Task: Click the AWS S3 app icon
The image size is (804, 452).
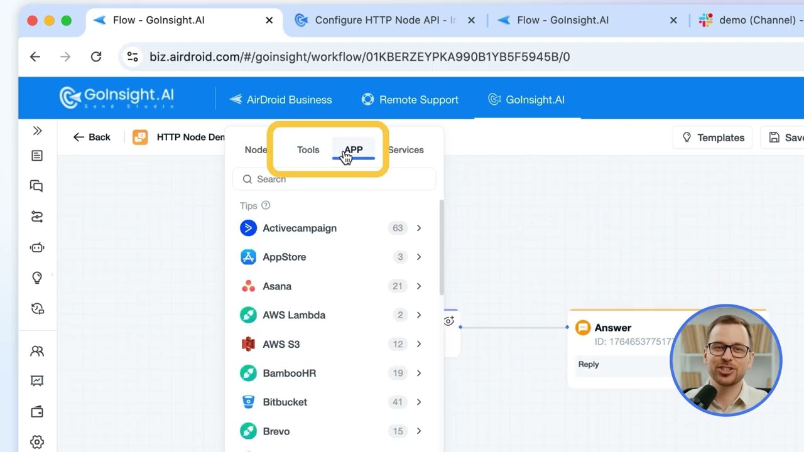Action: click(x=248, y=344)
